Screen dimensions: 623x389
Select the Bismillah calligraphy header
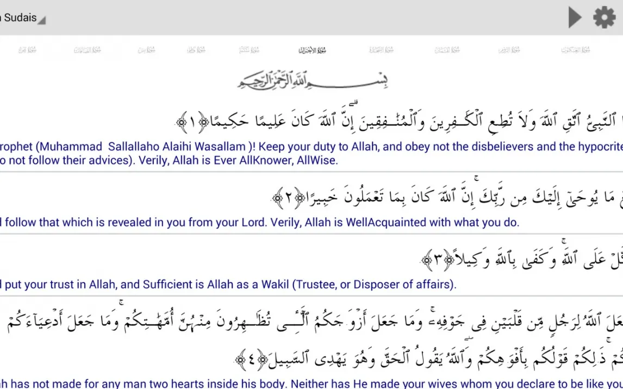click(312, 80)
